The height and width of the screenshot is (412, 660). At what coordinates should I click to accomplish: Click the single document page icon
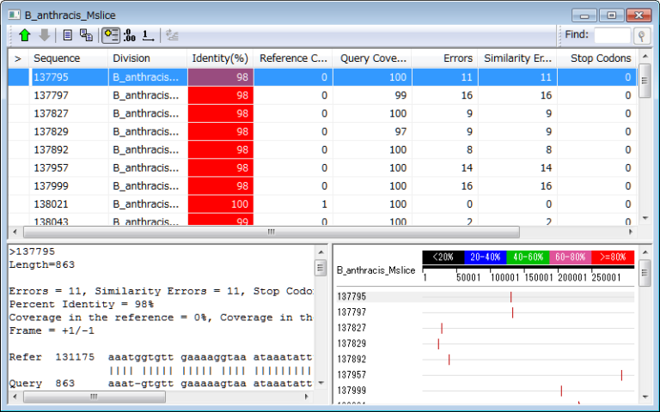pos(67,35)
